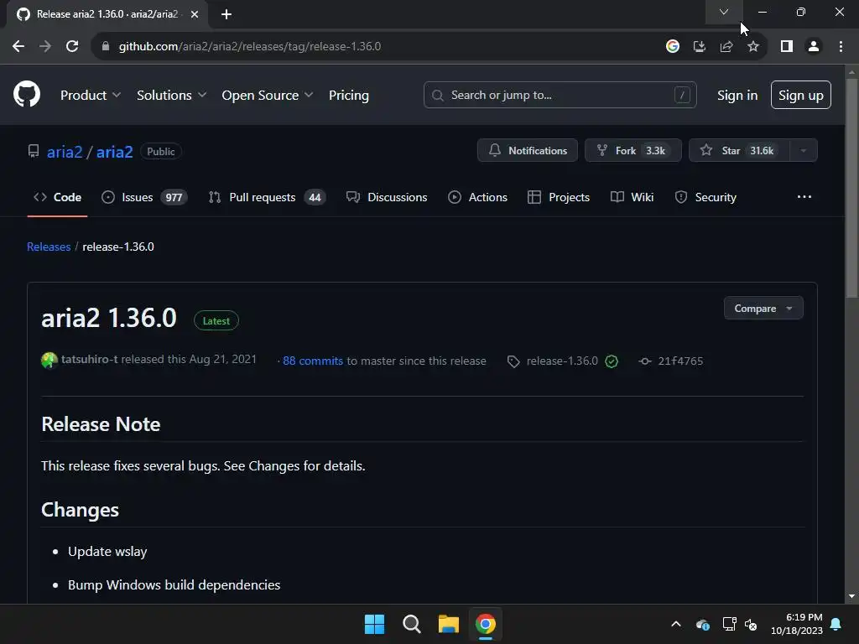Focus the Search or jump to field

click(560, 95)
